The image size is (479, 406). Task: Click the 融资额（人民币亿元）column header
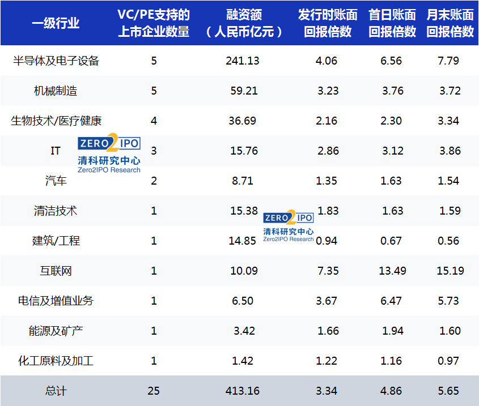click(244, 23)
